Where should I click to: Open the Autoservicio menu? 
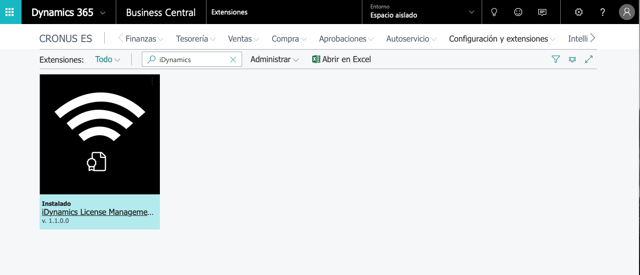point(411,39)
